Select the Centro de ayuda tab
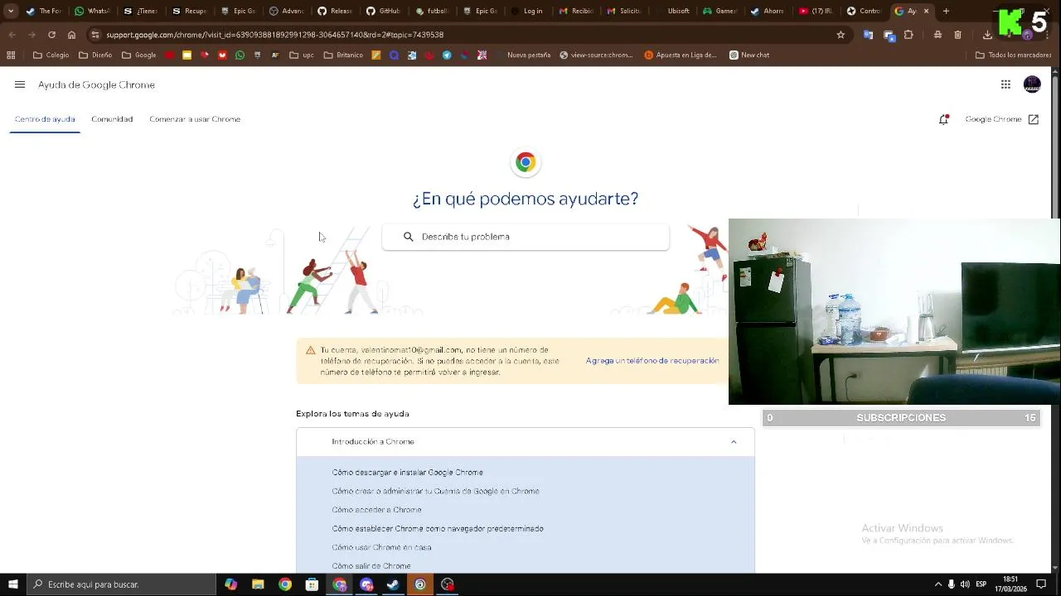1061x596 pixels. click(45, 119)
